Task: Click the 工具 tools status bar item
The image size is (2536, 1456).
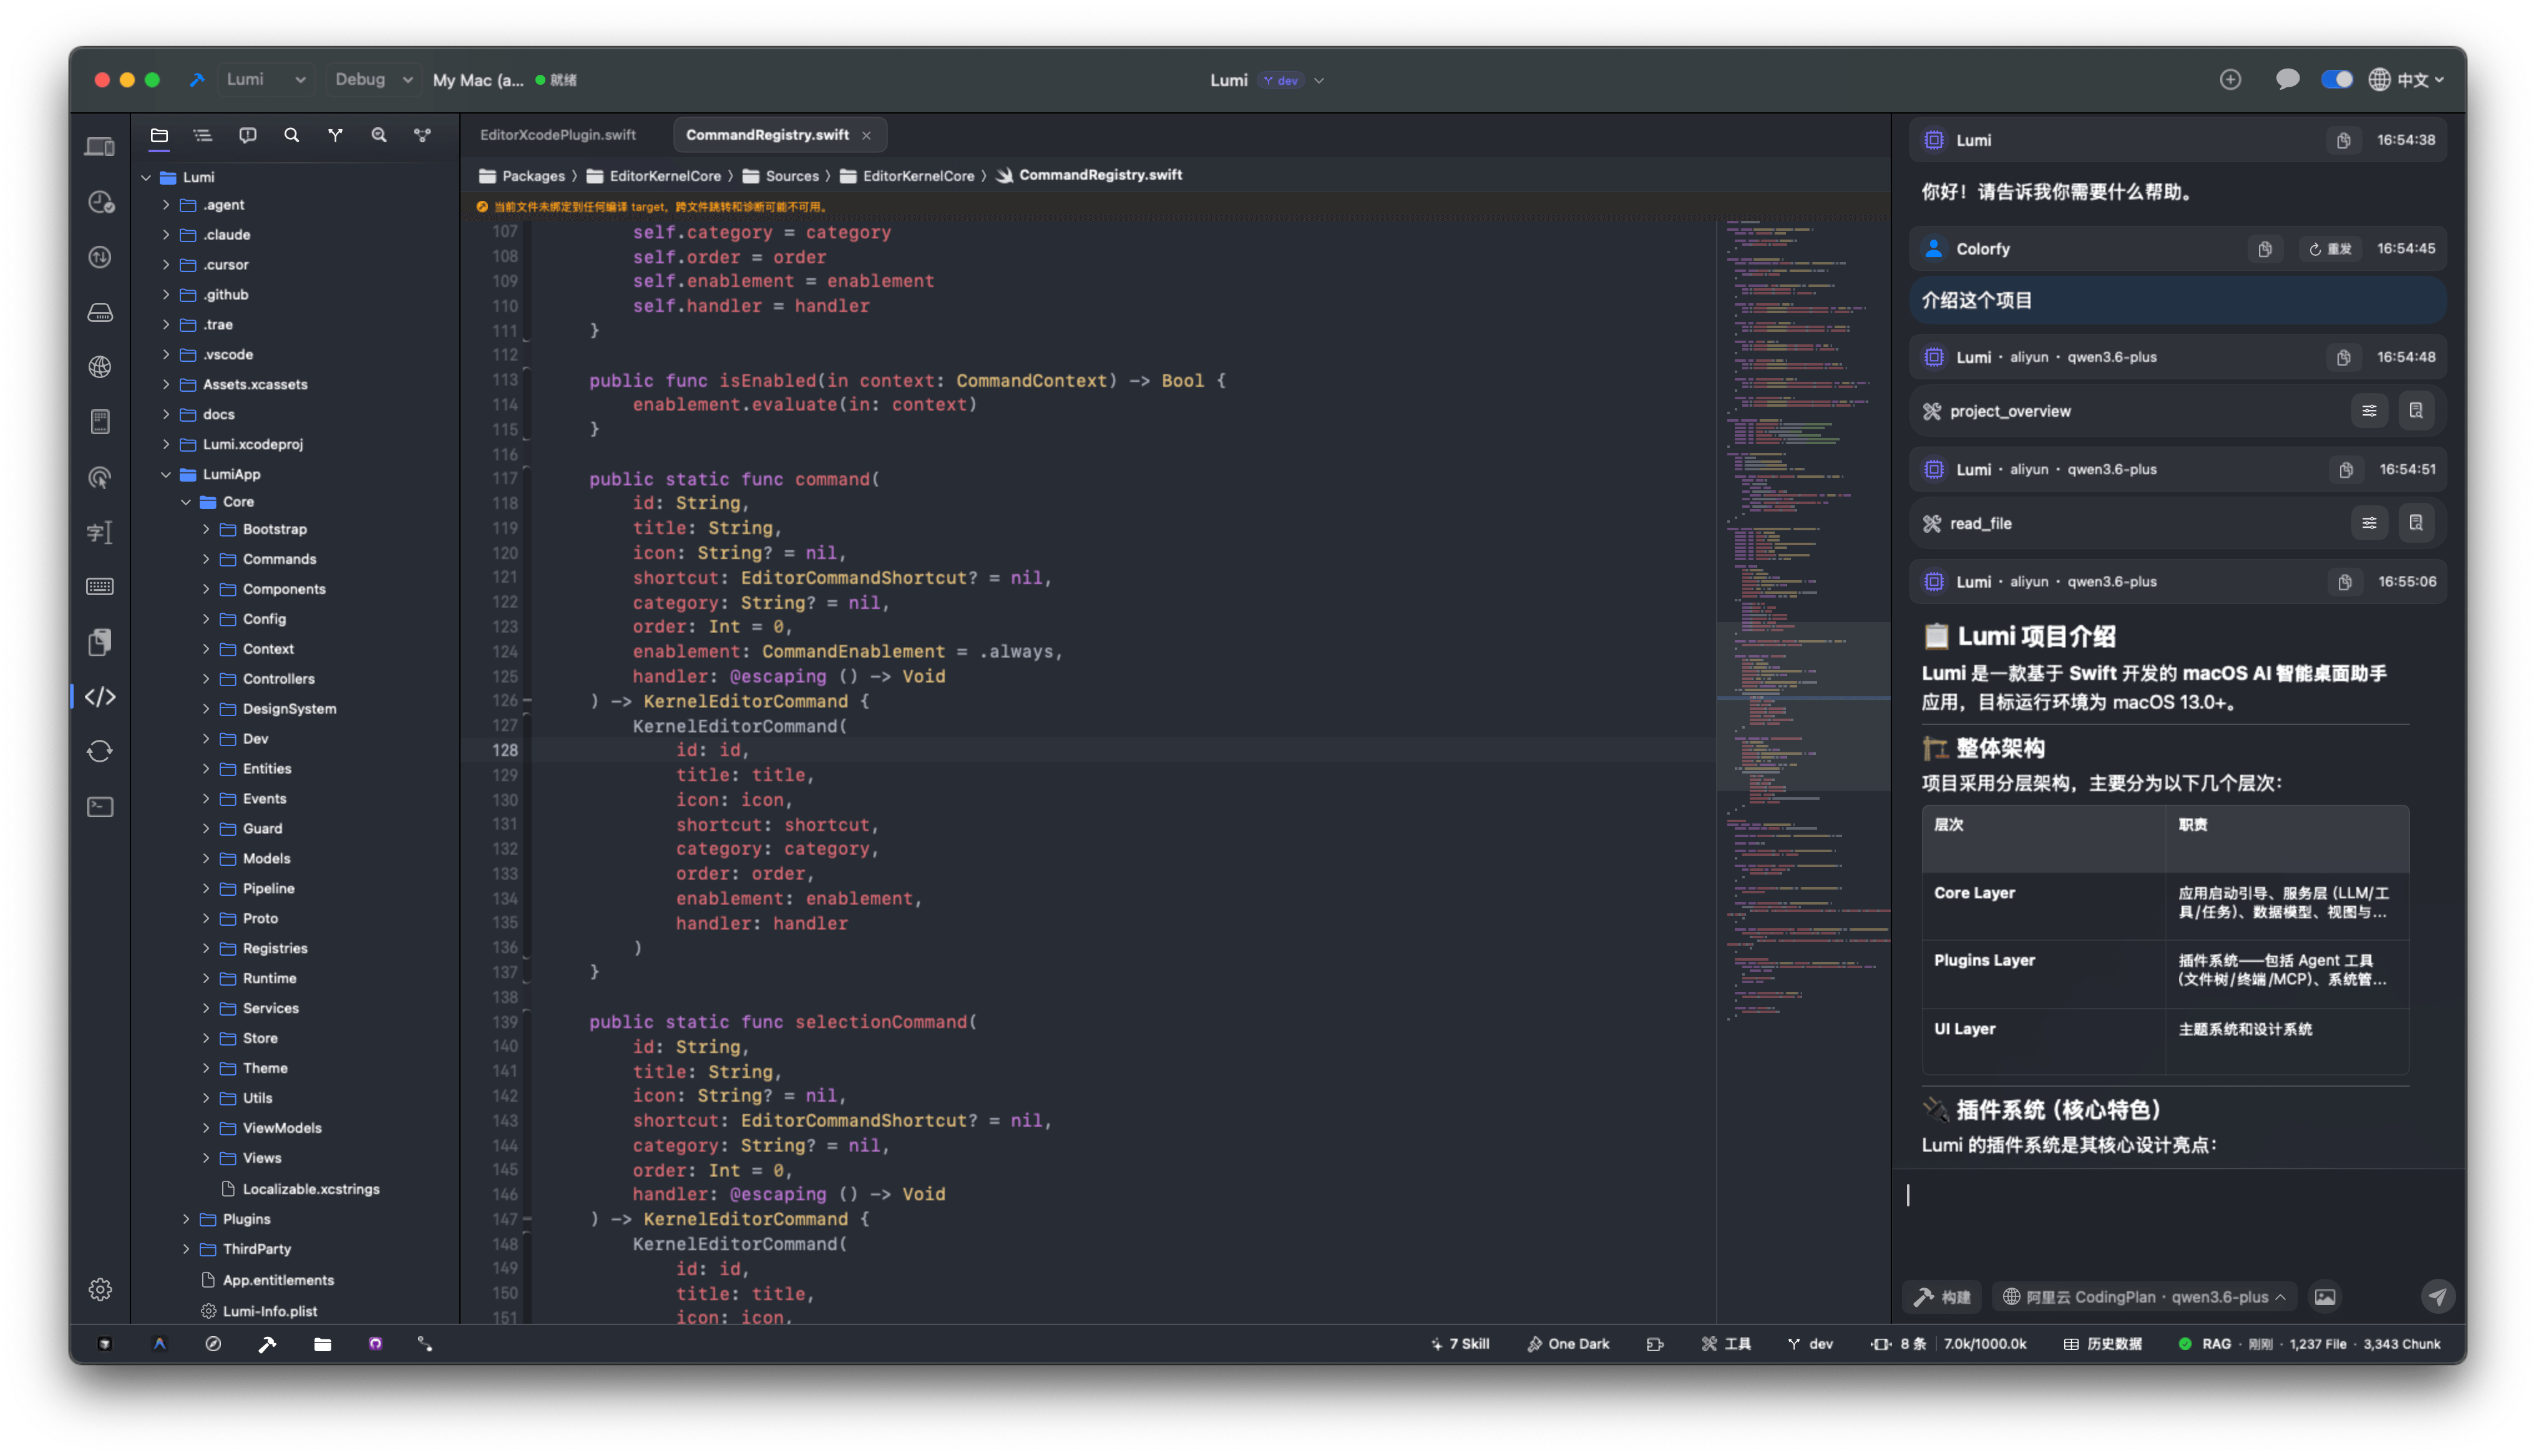Action: (x=1726, y=1344)
